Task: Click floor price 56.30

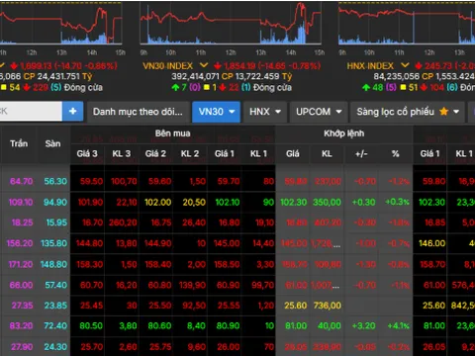Action: pyautogui.click(x=55, y=181)
